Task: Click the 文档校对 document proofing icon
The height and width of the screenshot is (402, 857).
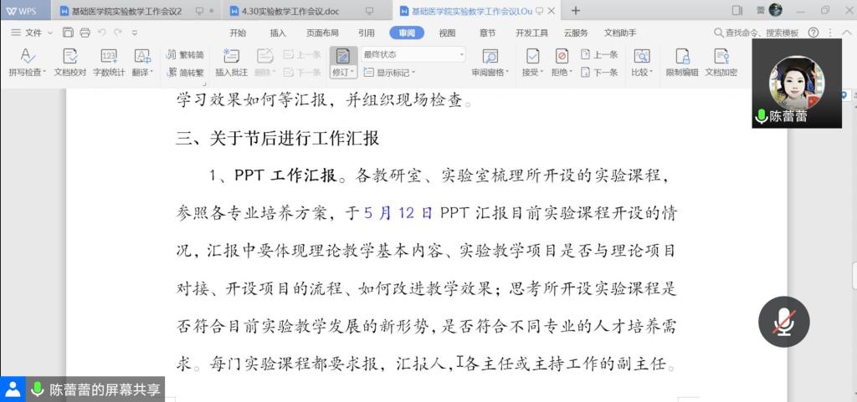Action: coord(70,57)
